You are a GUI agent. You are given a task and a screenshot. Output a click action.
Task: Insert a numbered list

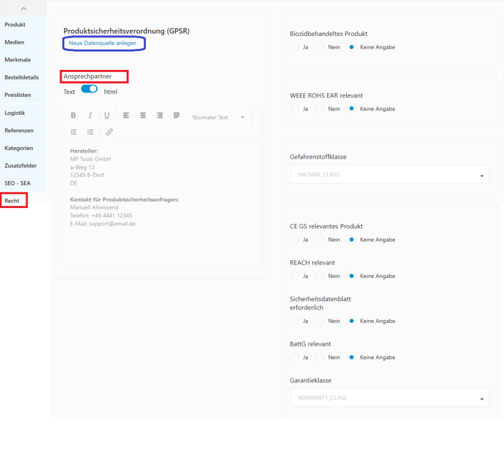coord(74,132)
